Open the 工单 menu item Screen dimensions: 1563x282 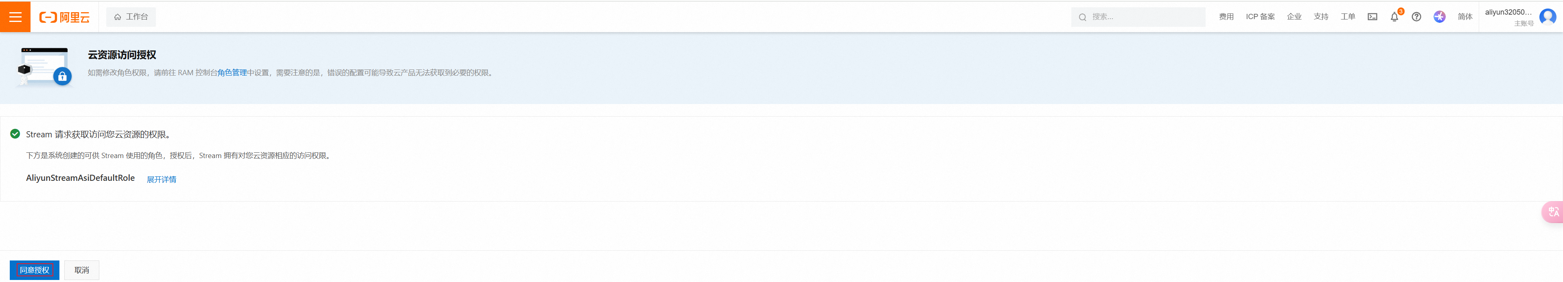click(x=1347, y=17)
